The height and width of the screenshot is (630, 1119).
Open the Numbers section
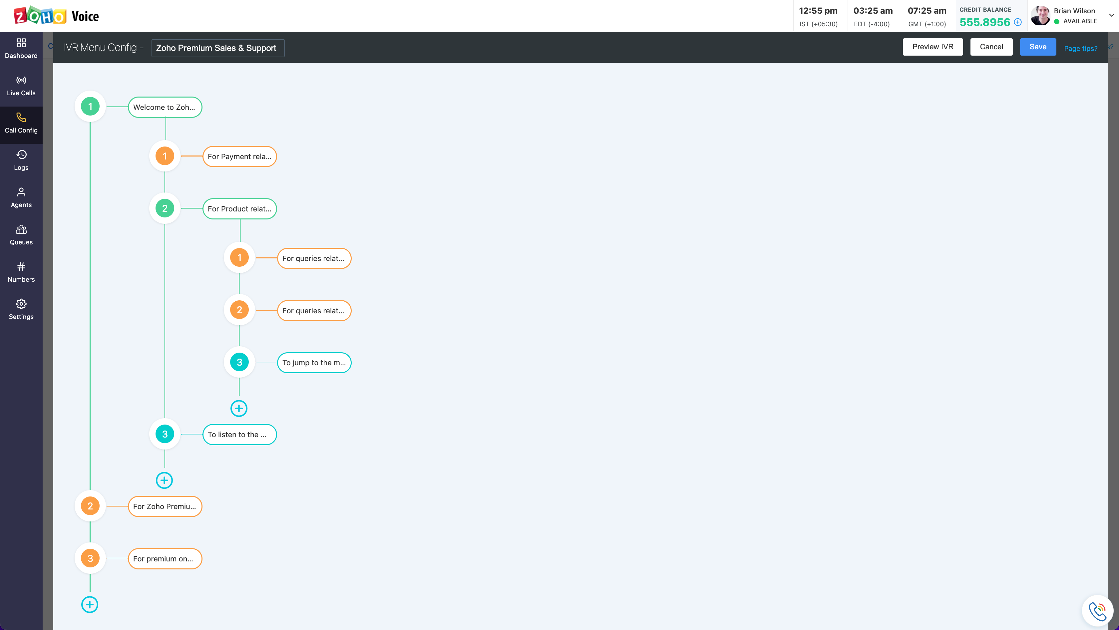click(x=21, y=272)
